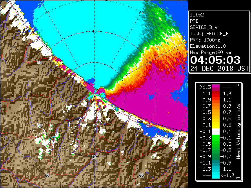
Task: Select the 'PPI' scan type text
Action: 194,21
